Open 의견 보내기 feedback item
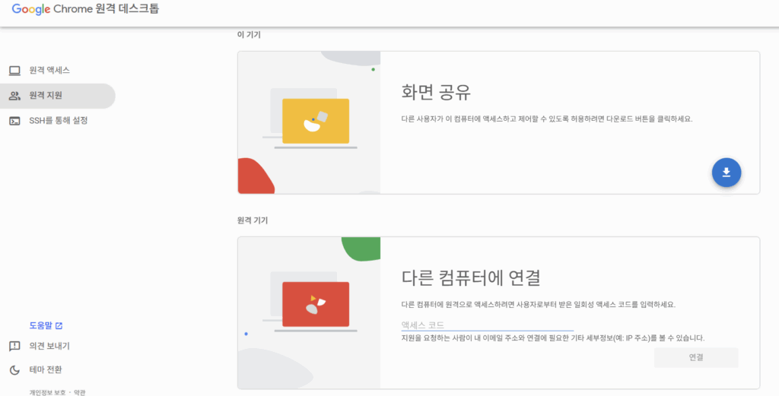The image size is (779, 396). click(49, 346)
